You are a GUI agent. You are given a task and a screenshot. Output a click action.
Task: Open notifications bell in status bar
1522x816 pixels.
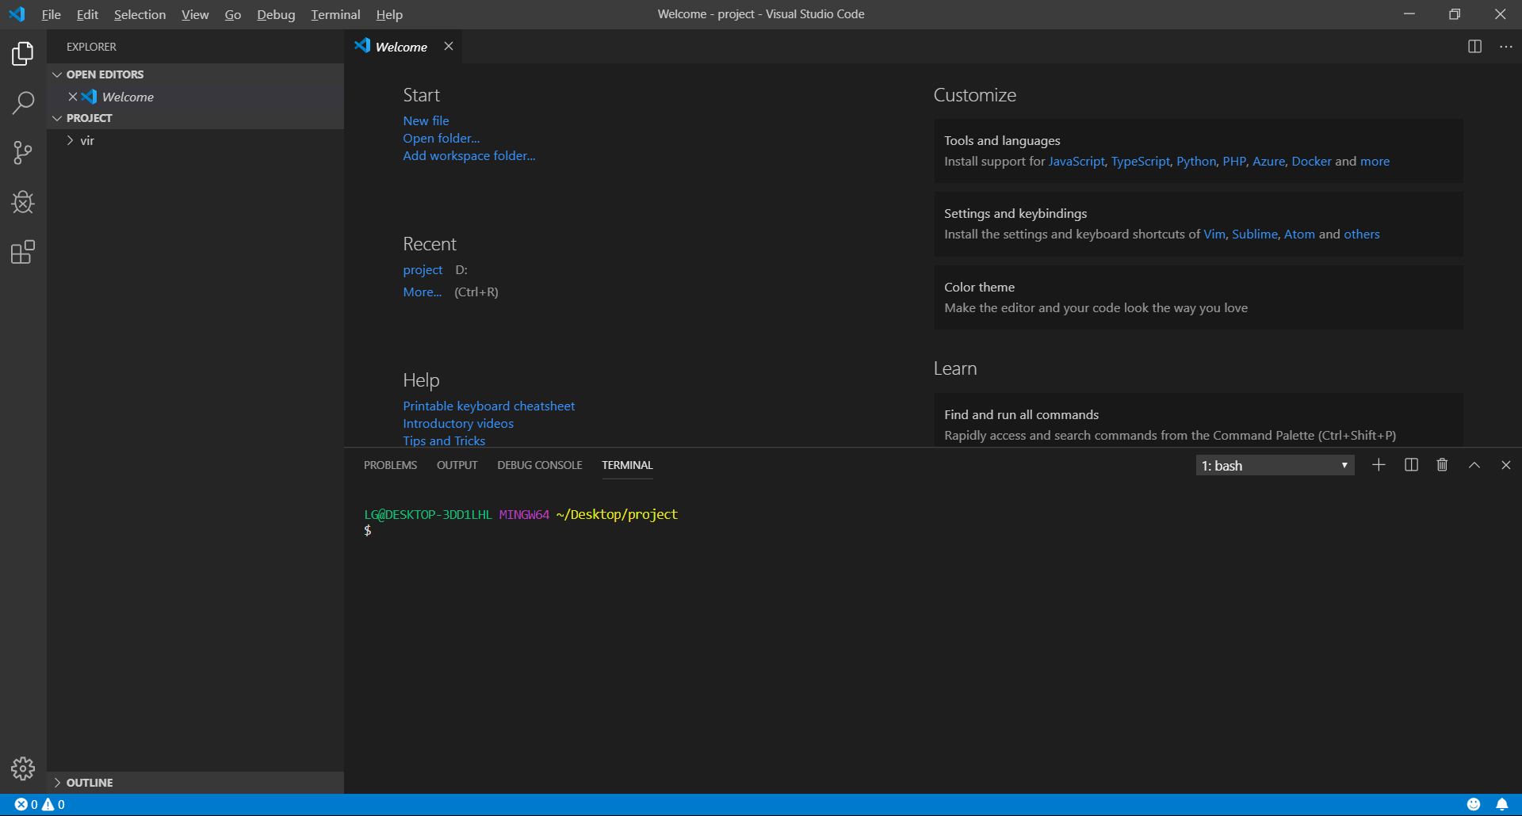tap(1502, 804)
